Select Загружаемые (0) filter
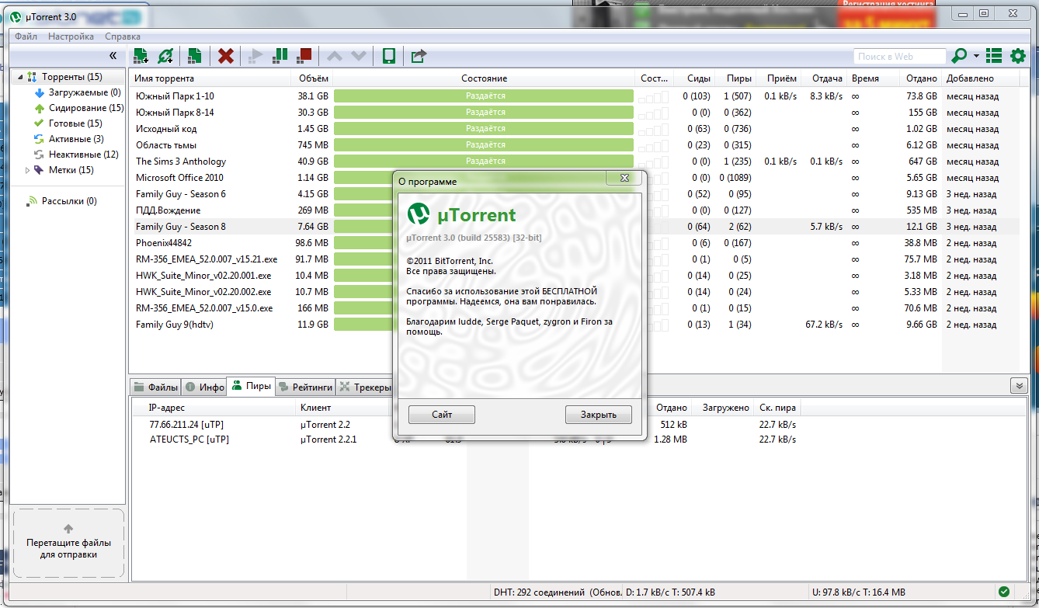Screen dimensions: 1039x608 (77, 92)
